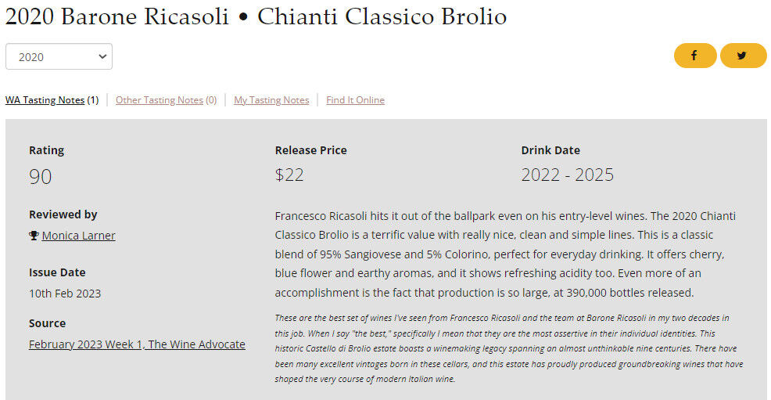
Task: Open the Other Tasting Notes tab
Action: click(x=159, y=100)
